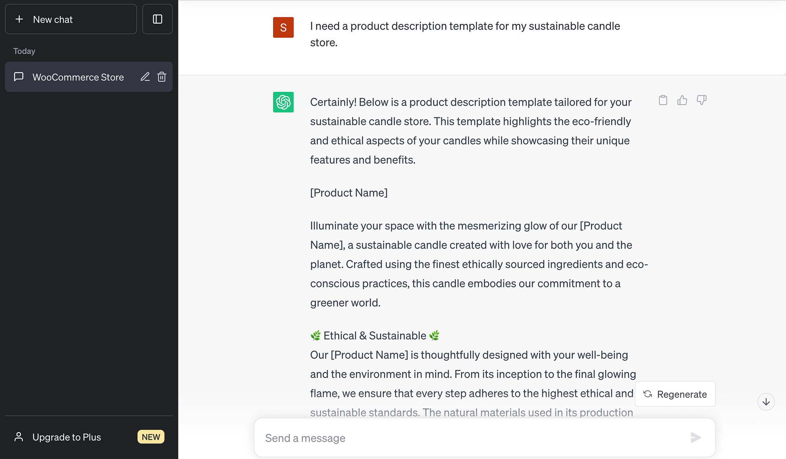The height and width of the screenshot is (459, 786).
Task: Click the sidebar toggle icon
Action: (158, 20)
